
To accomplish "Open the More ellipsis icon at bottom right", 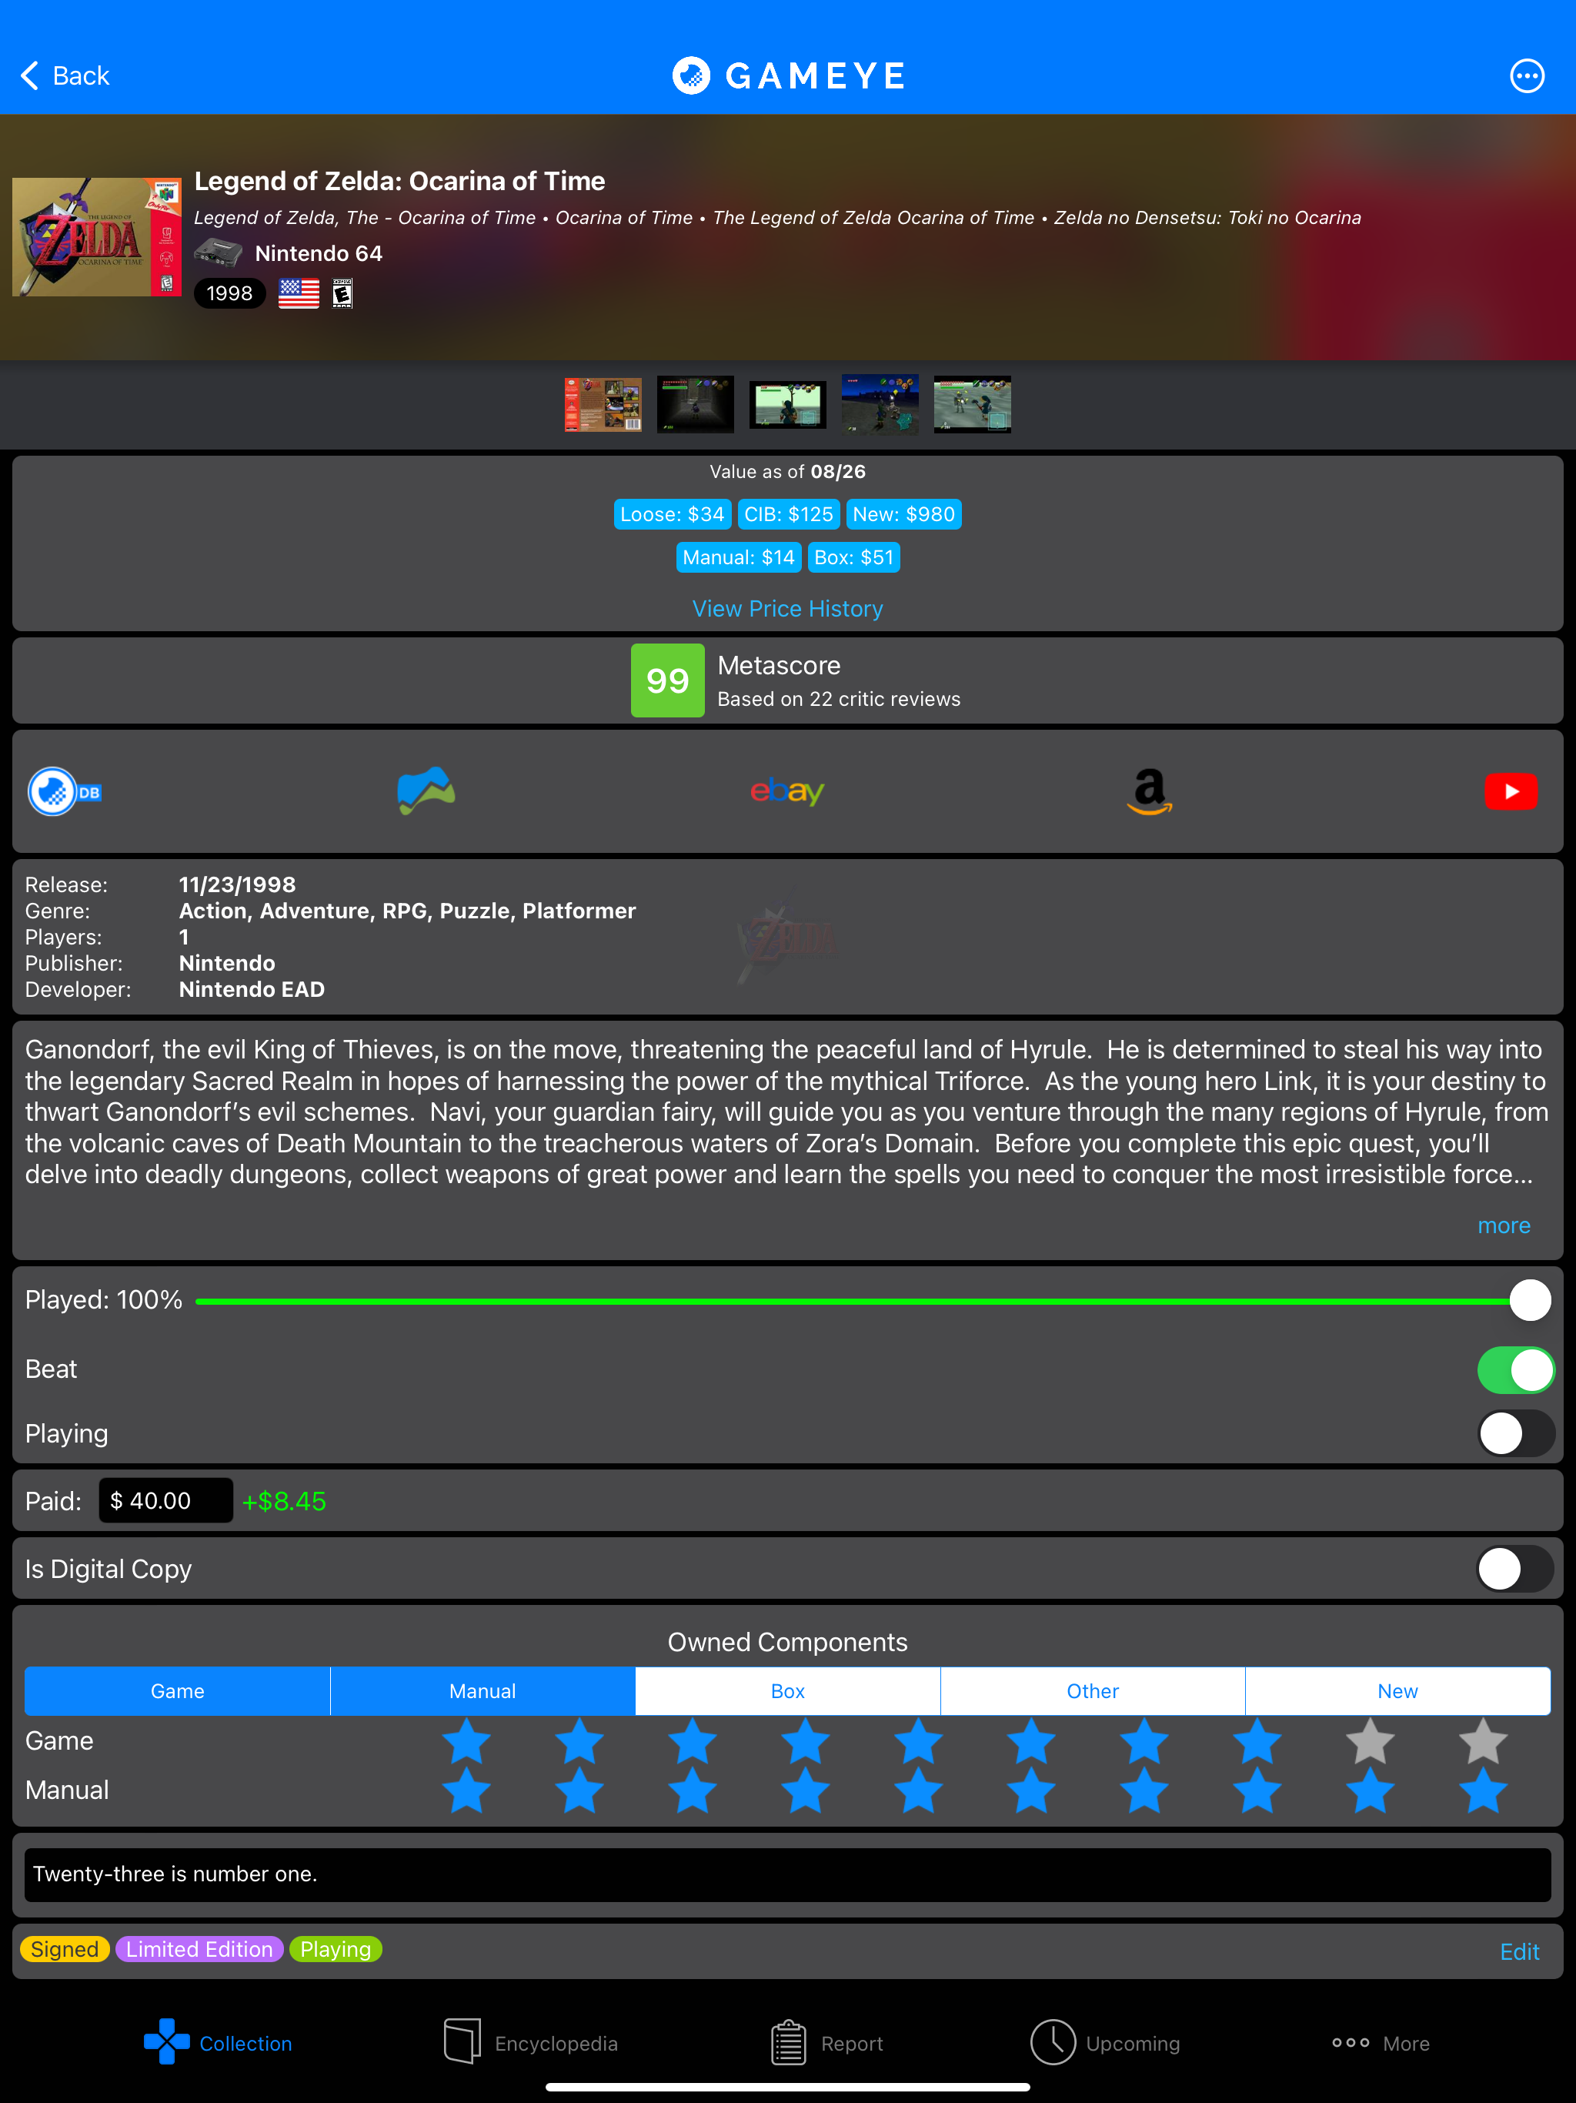I will (1351, 2042).
